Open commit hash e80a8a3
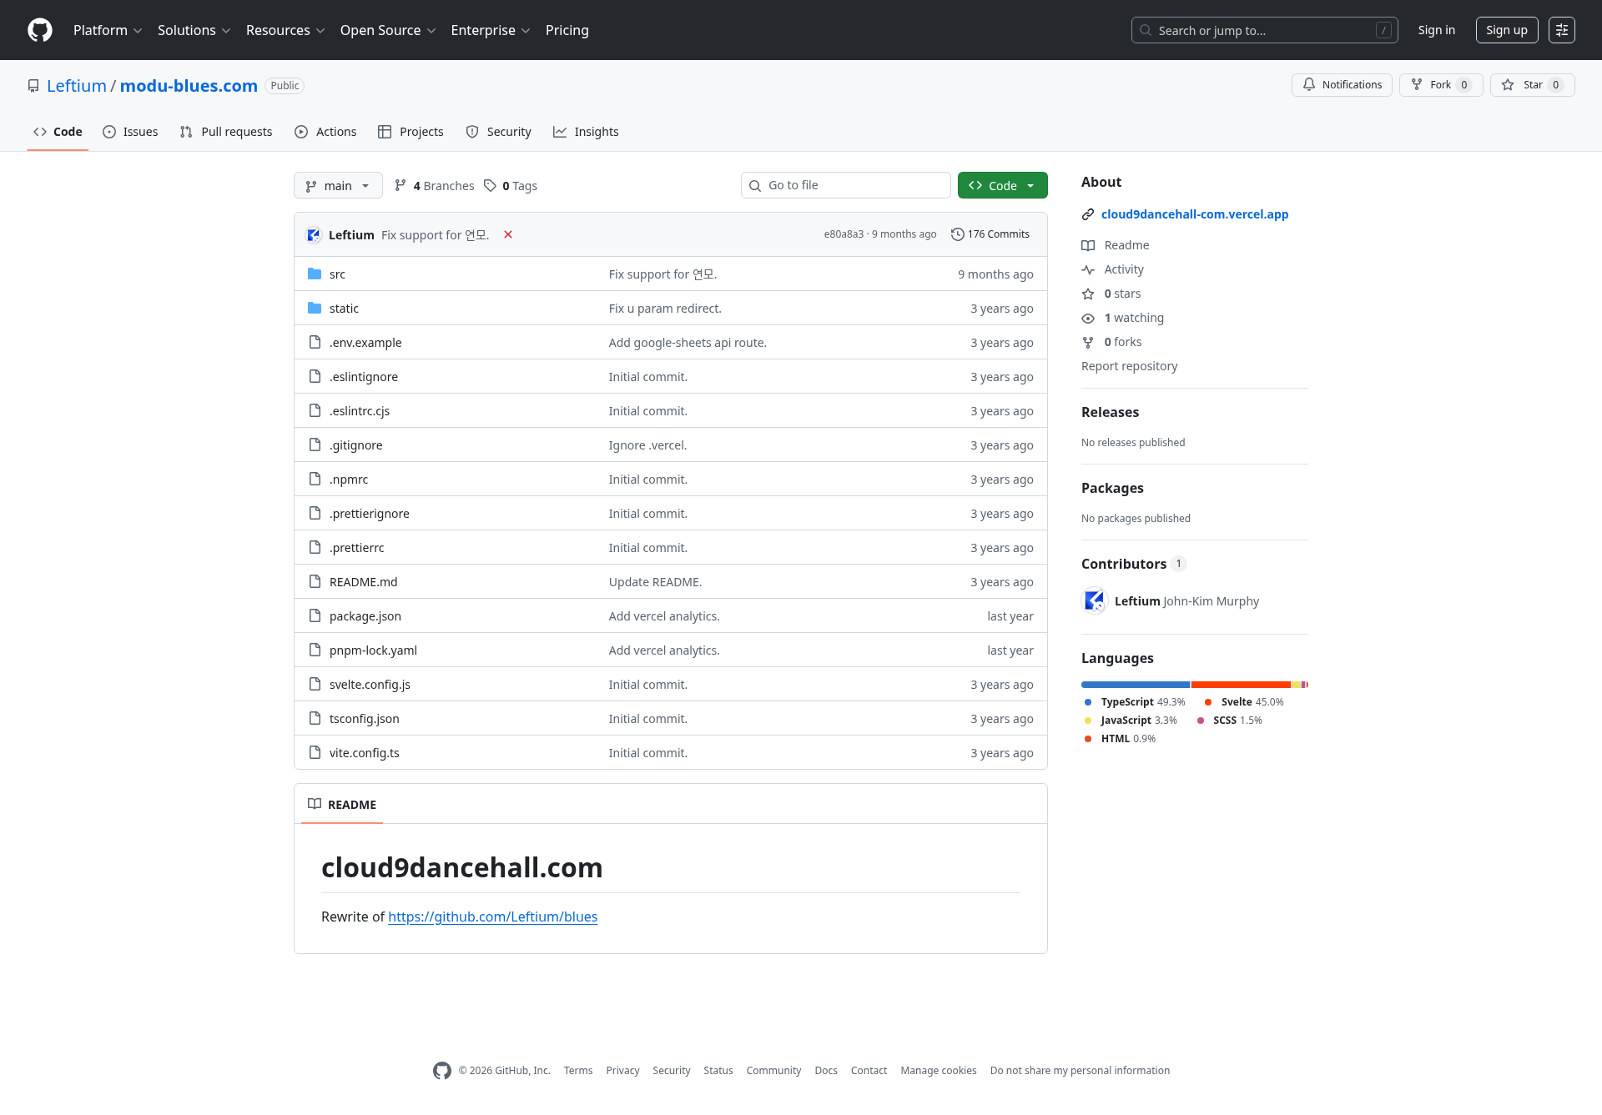This screenshot has height=1115, width=1602. coord(844,234)
